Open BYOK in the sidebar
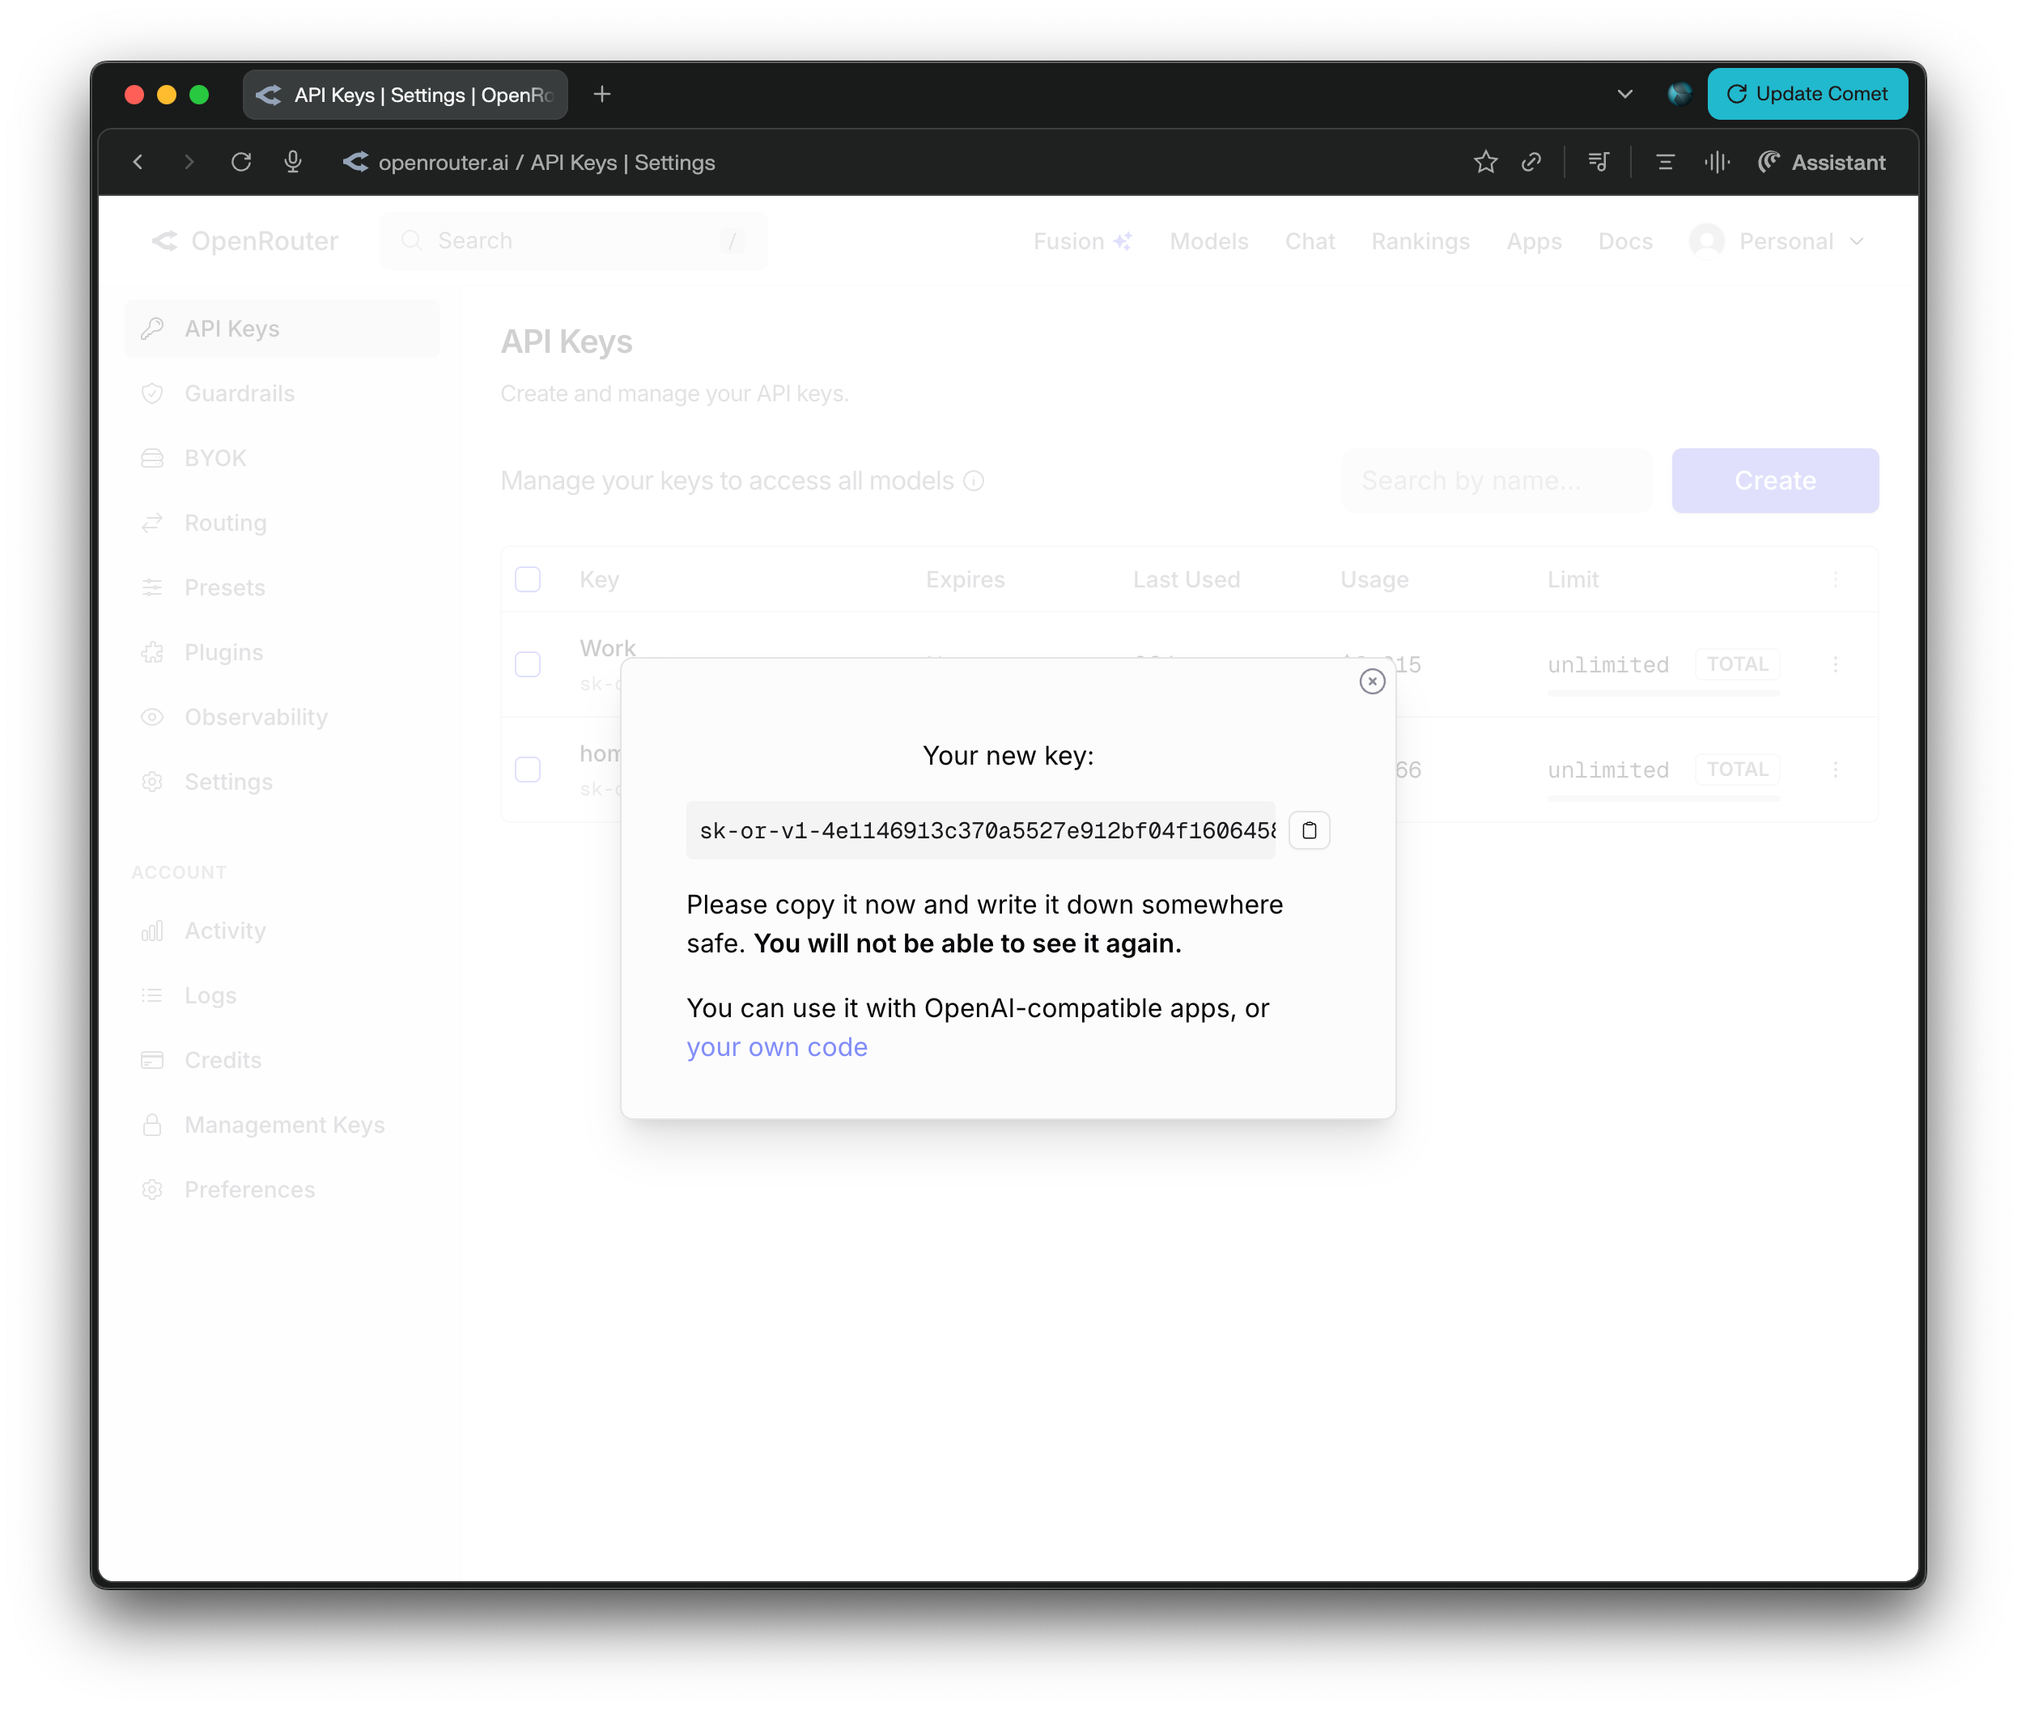Image resolution: width=2017 pixels, height=1709 pixels. (x=281, y=458)
